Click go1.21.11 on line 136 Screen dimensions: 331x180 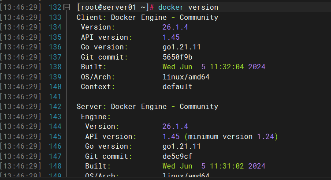click(x=182, y=47)
